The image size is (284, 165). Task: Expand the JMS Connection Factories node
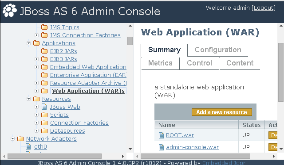pos(36,35)
